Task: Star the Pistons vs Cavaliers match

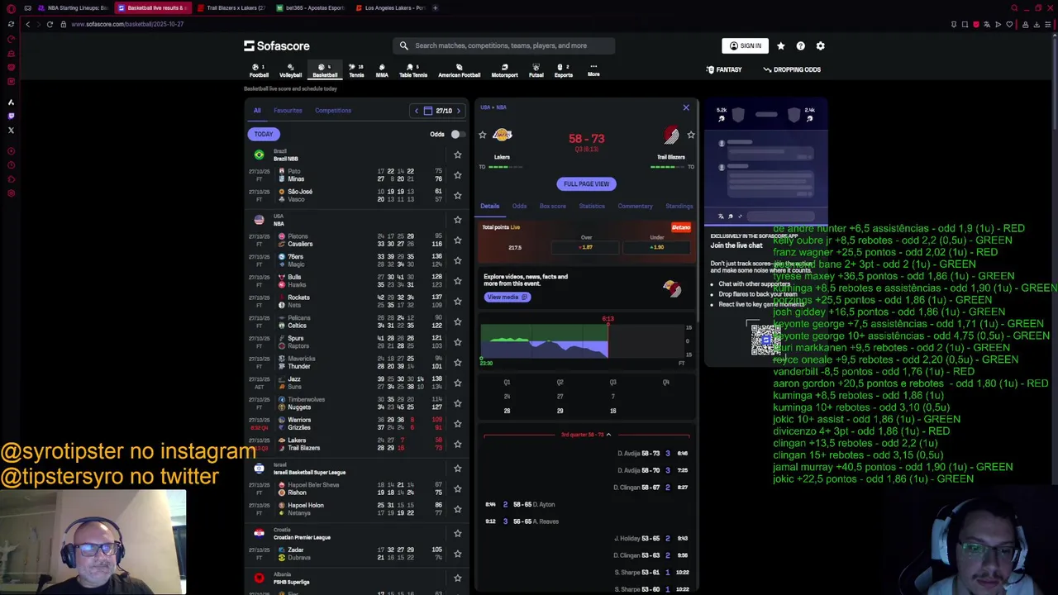Action: click(457, 240)
